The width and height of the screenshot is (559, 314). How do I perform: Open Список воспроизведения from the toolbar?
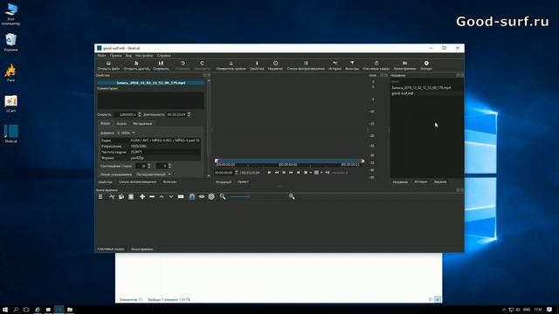coord(306,65)
